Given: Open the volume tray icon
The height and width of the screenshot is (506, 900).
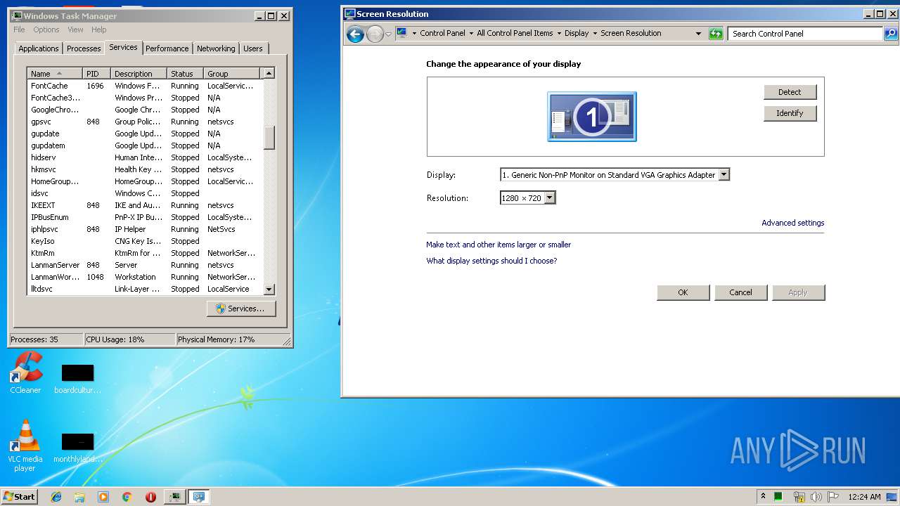Looking at the screenshot, I should coord(816,497).
